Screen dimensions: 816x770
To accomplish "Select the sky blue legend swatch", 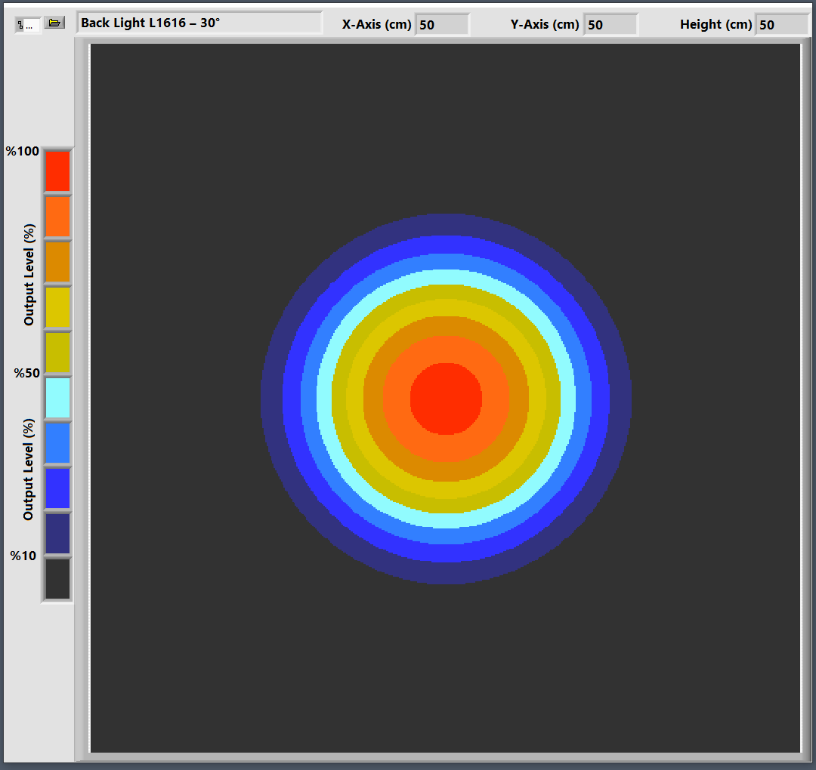I will 57,443.
